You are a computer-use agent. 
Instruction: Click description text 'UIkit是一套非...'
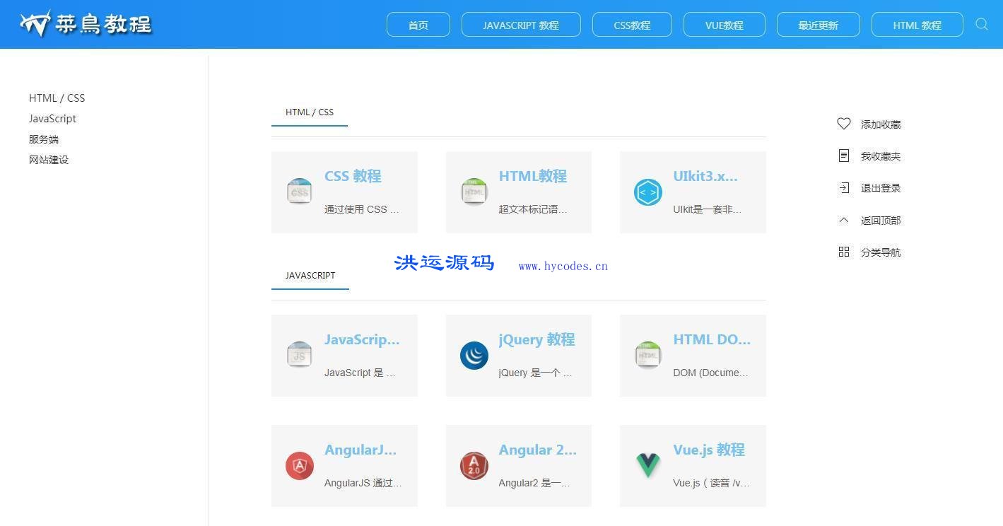[x=708, y=209]
